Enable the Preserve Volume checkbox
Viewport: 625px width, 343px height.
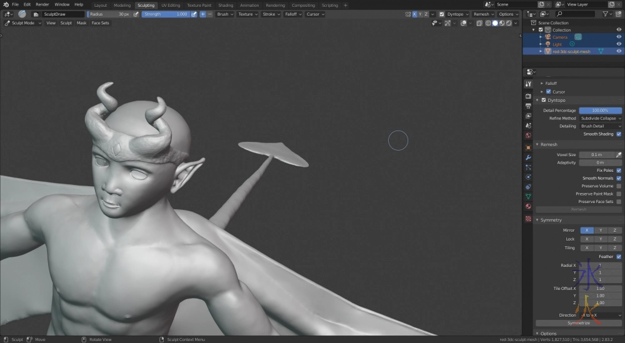pos(619,186)
